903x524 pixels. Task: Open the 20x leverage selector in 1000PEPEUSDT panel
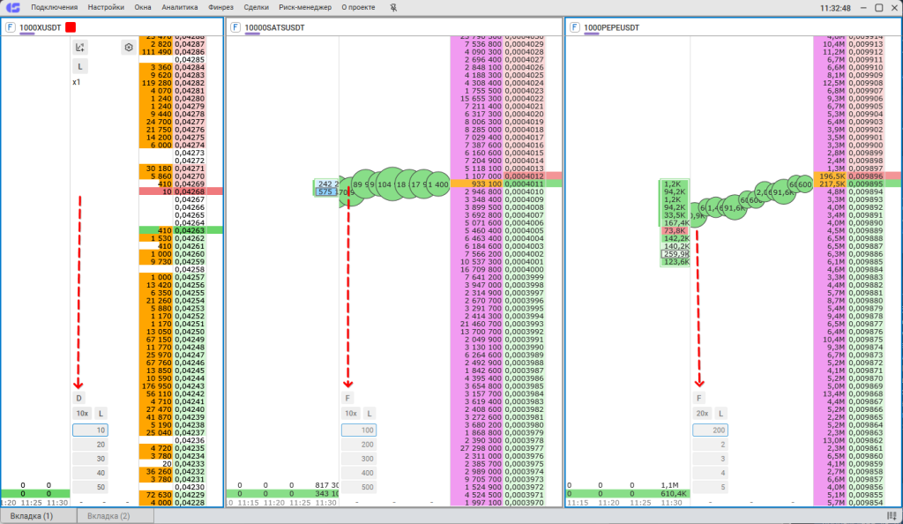(702, 413)
